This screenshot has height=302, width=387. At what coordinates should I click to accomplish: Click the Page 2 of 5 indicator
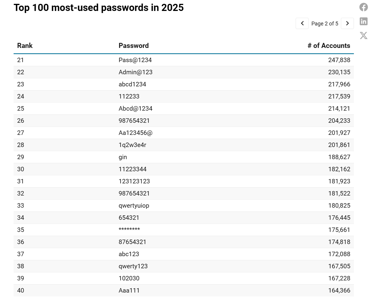pos(325,24)
